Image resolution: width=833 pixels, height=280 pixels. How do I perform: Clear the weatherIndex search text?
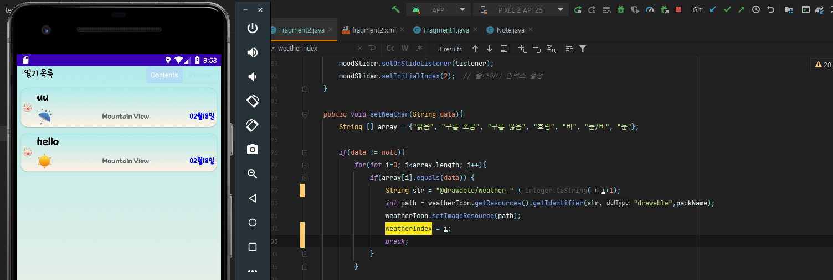pyautogui.click(x=359, y=49)
